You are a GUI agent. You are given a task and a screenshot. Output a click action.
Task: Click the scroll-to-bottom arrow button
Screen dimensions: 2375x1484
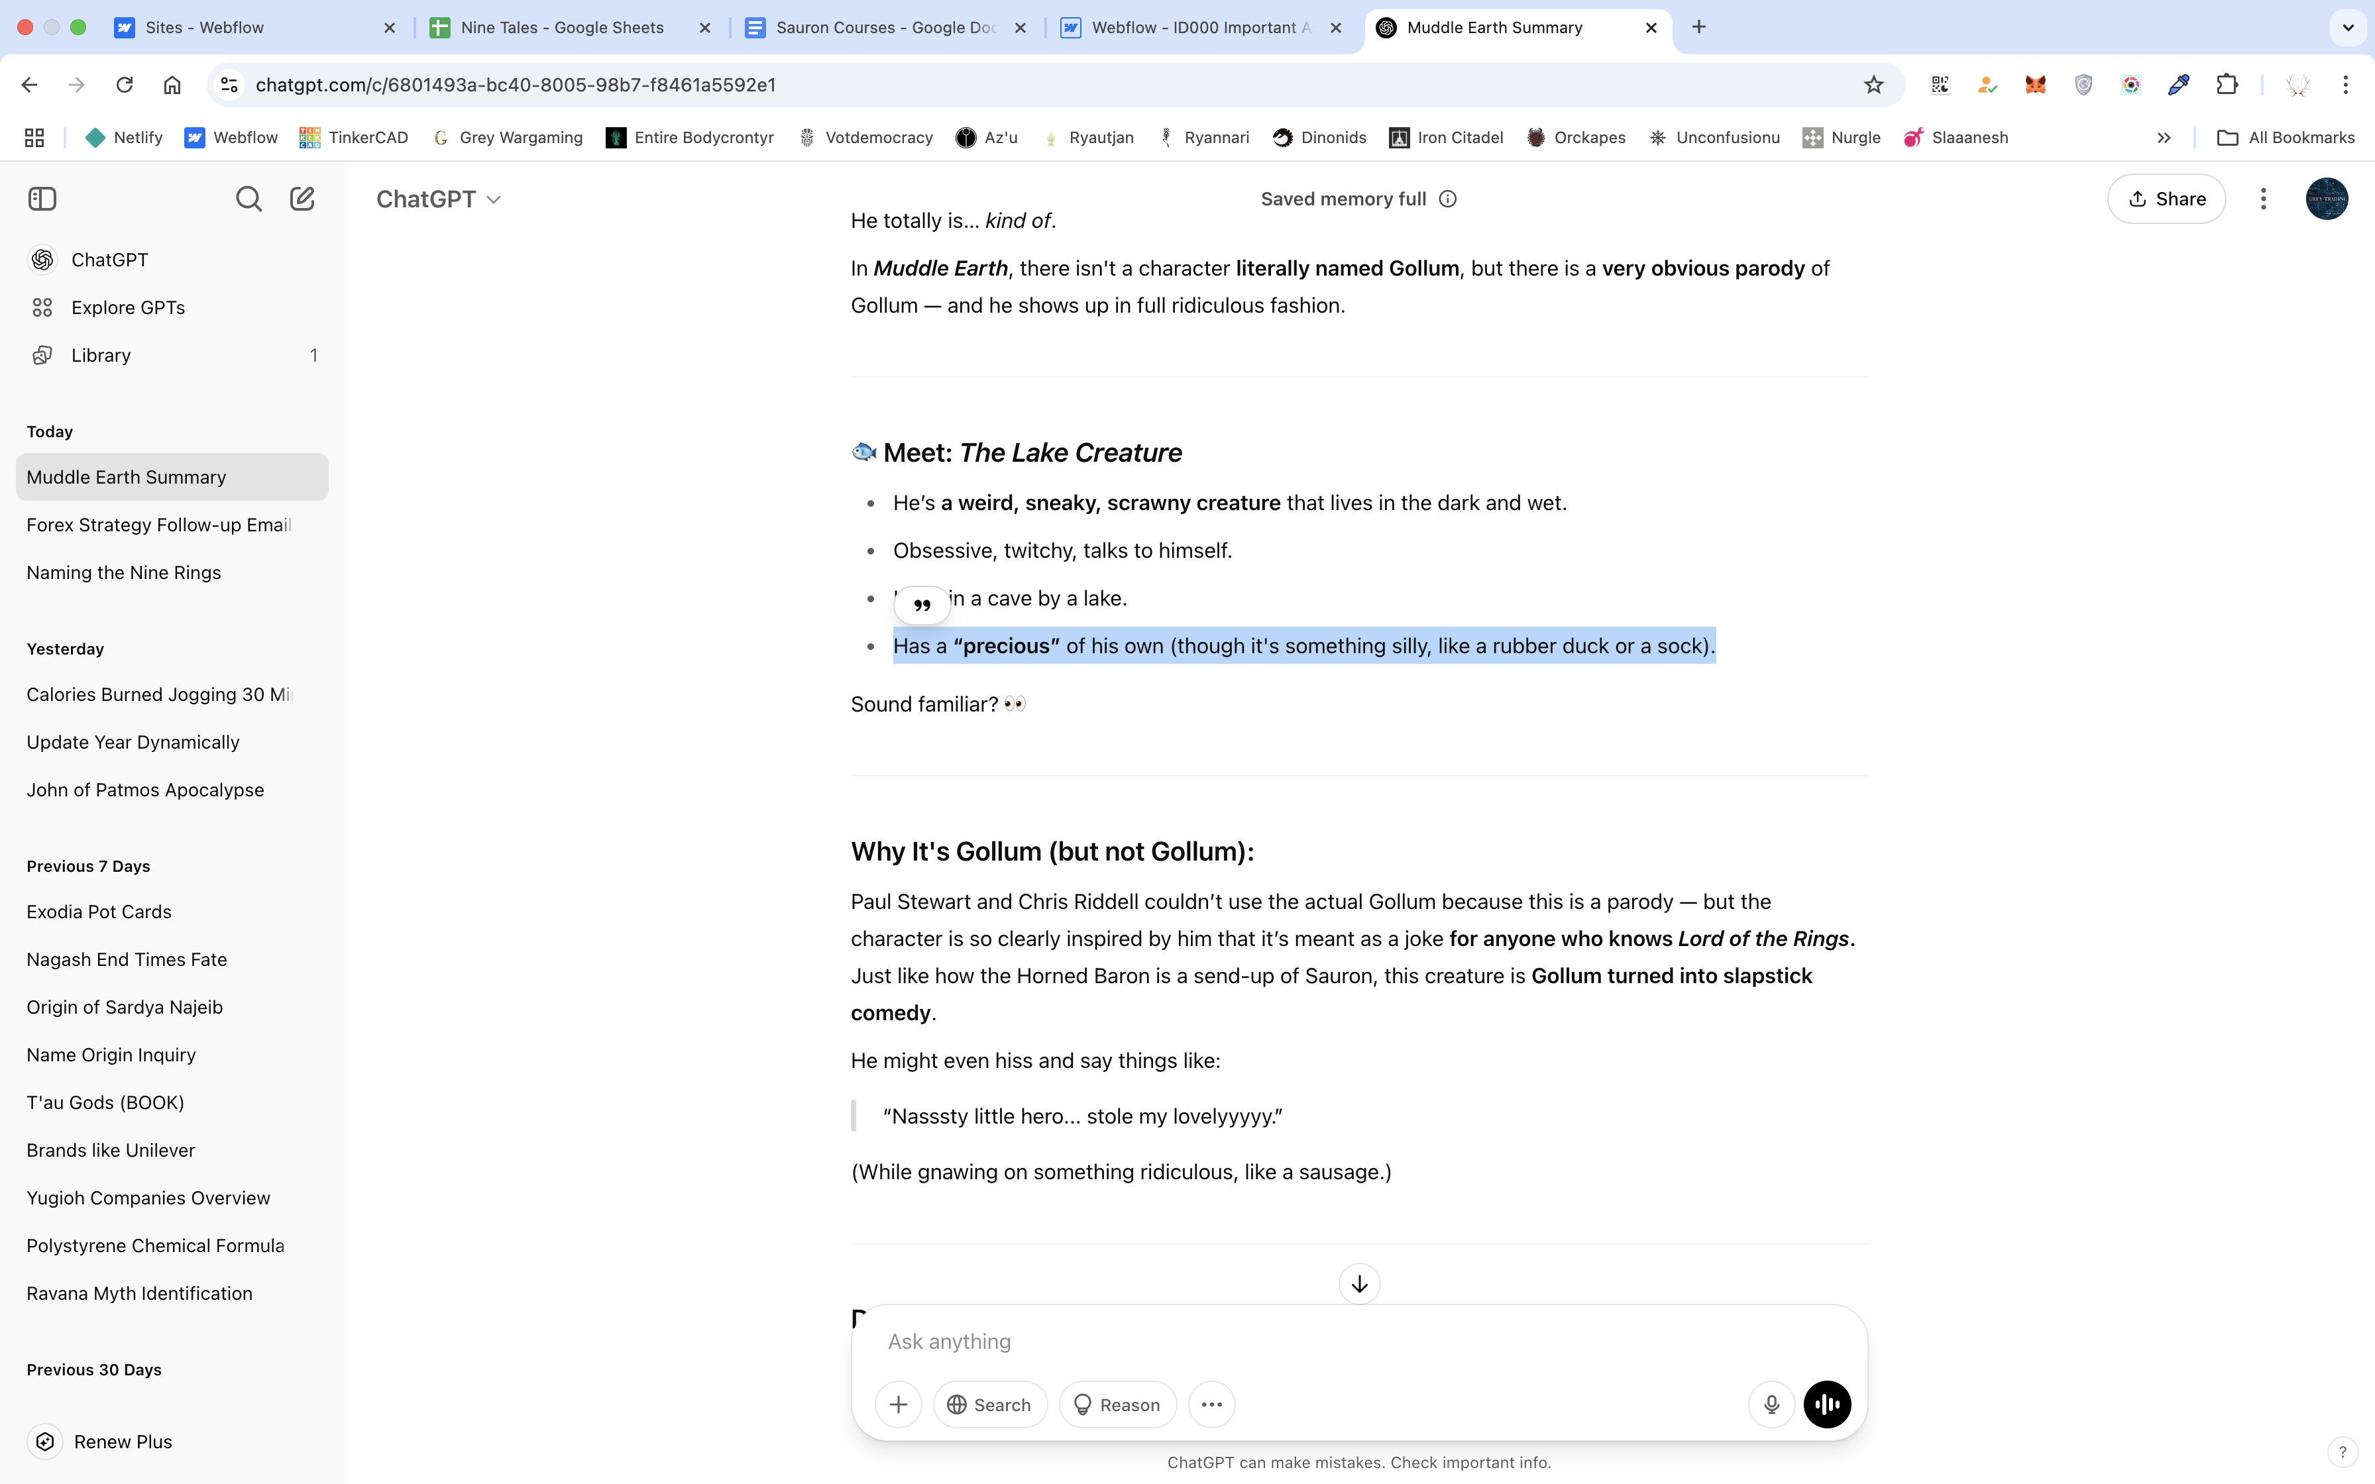1359,1284
